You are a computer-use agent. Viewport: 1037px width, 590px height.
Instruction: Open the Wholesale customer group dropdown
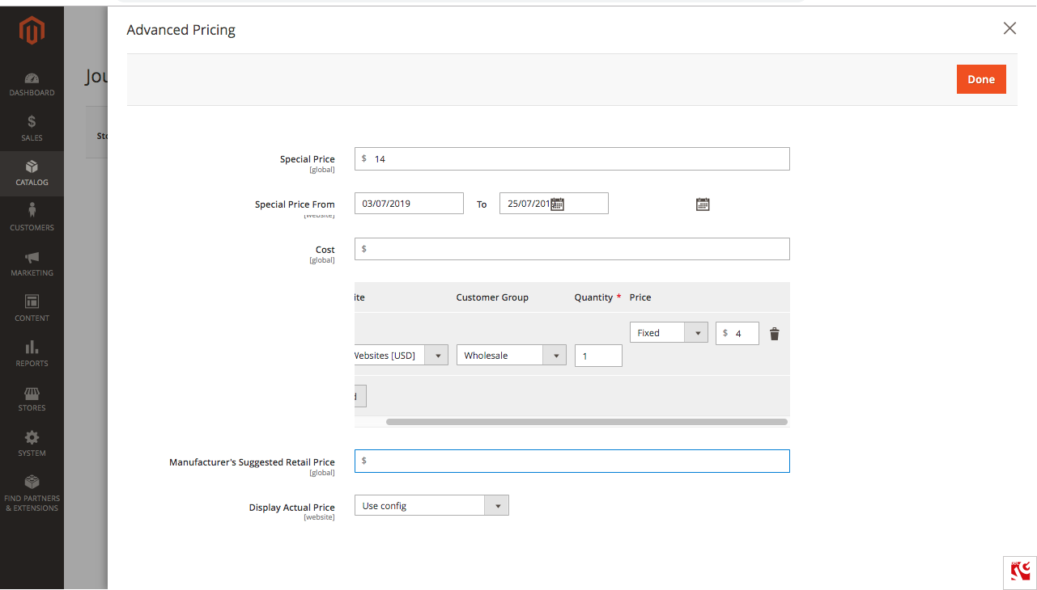[x=511, y=356]
